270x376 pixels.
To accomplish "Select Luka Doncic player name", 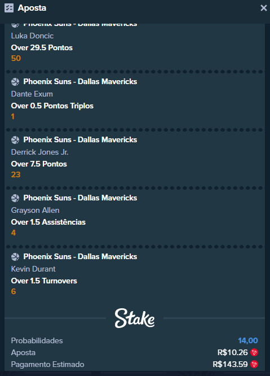I will (32, 36).
